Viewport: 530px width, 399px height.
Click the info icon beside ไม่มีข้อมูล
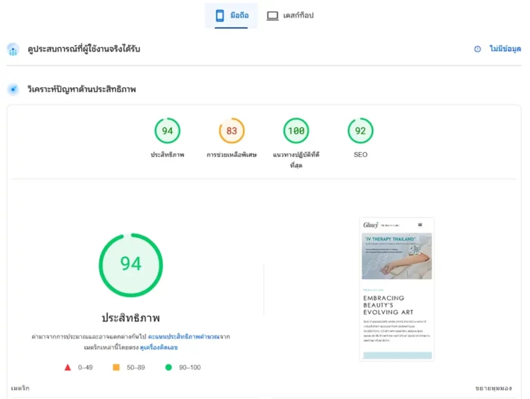477,49
